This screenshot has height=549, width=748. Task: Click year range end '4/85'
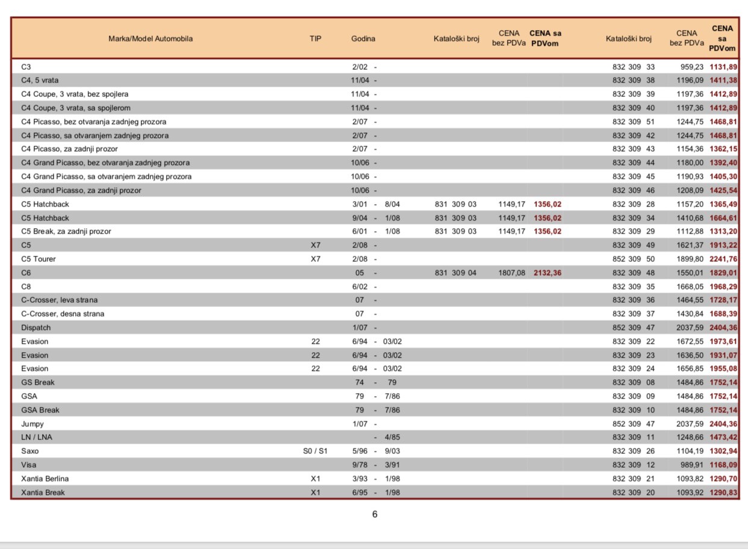coord(393,437)
